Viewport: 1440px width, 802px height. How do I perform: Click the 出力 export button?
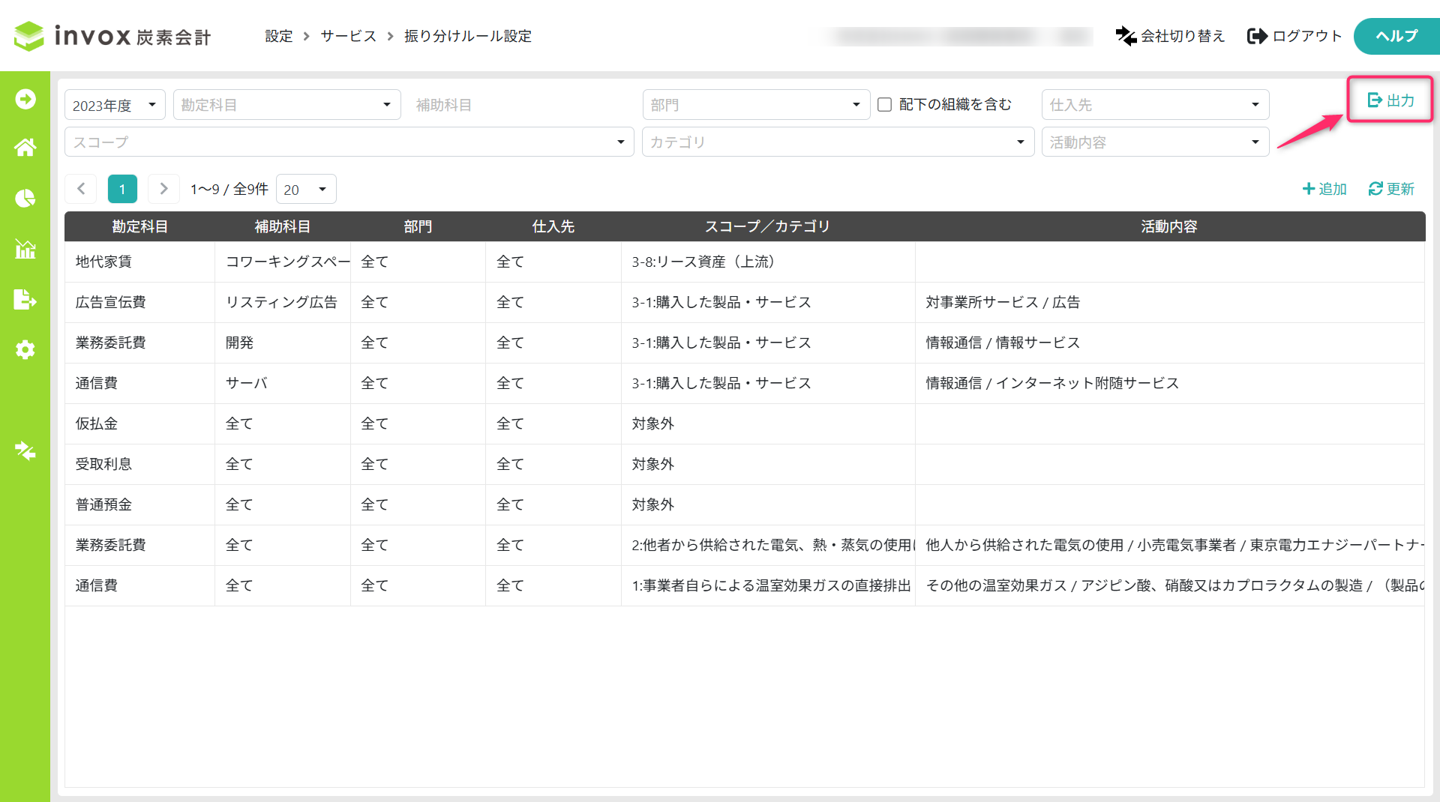[x=1390, y=100]
